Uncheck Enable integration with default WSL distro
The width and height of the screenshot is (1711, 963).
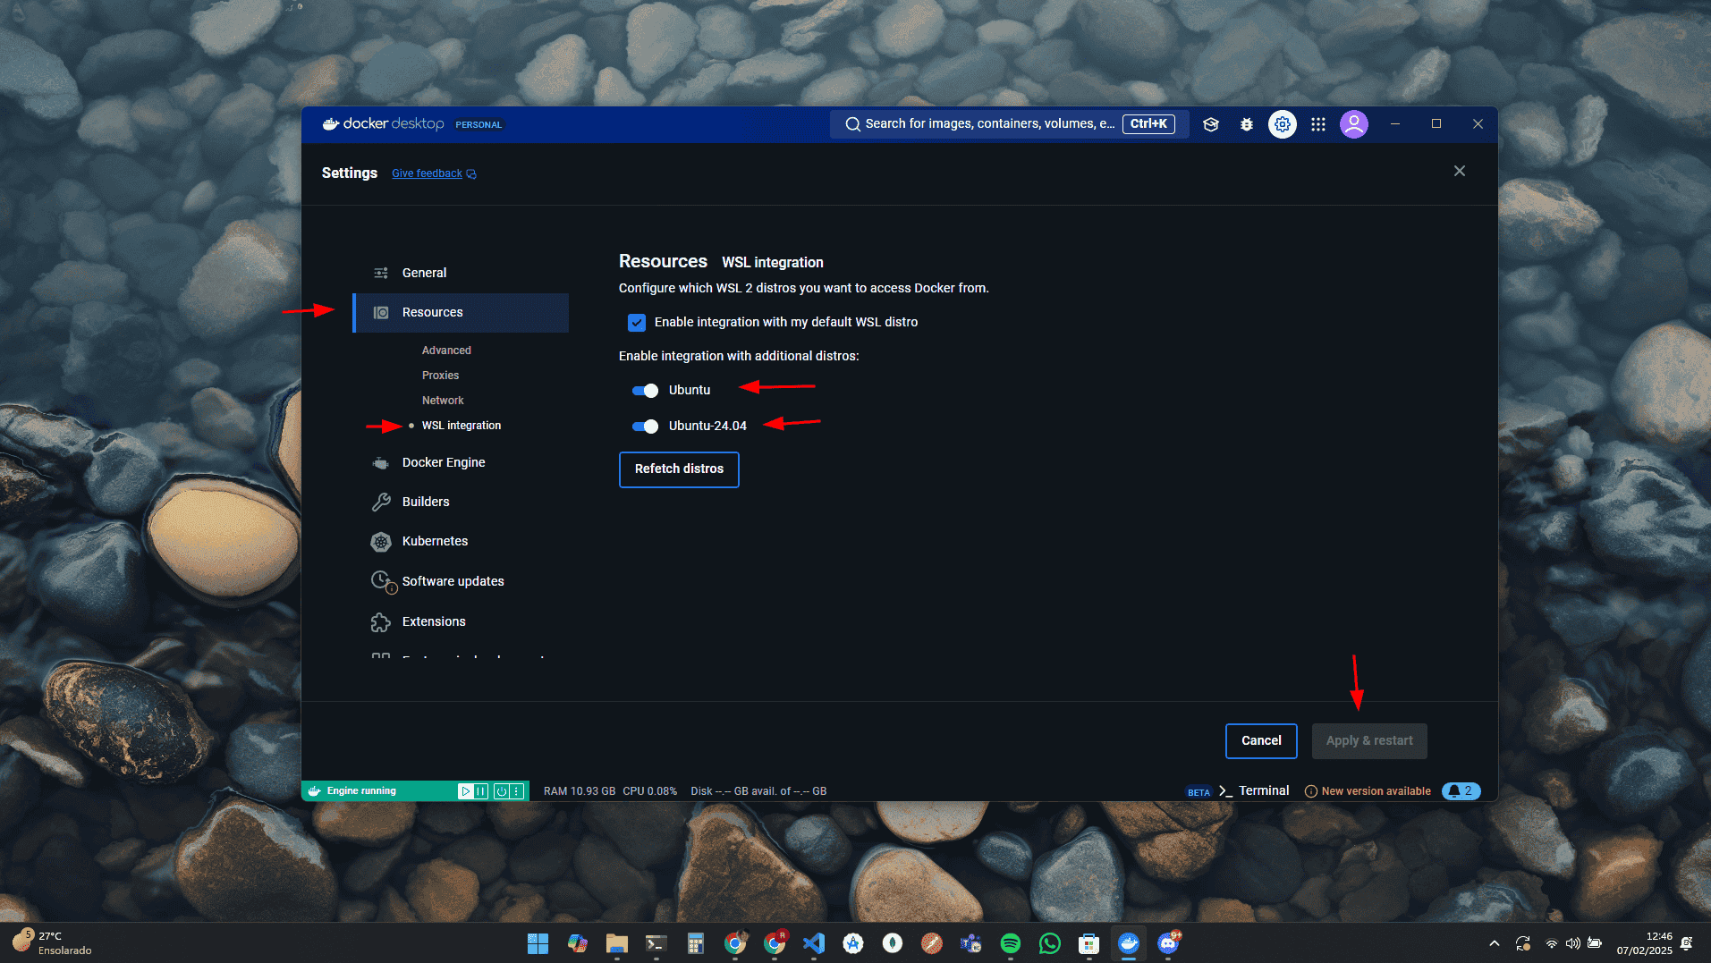[x=637, y=323]
